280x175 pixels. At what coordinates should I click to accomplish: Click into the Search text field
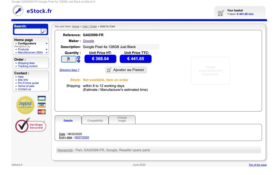27,31
